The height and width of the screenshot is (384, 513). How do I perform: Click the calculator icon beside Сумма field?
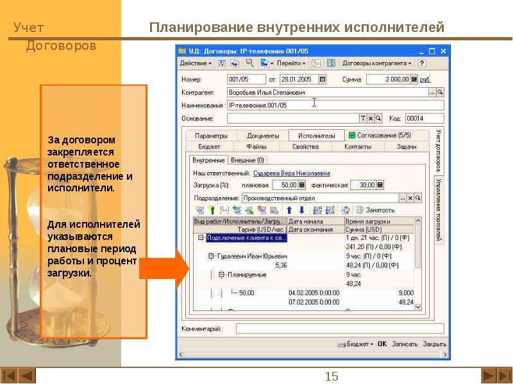coord(414,80)
